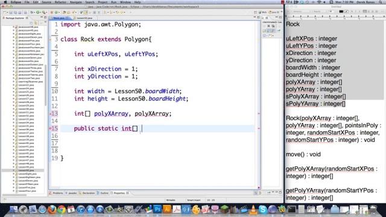Open the File menu

point(27,2)
